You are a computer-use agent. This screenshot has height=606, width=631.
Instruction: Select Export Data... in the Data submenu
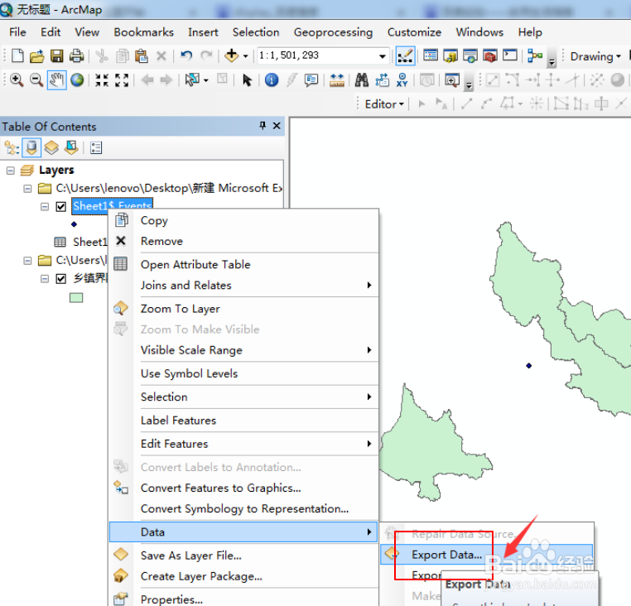point(487,555)
